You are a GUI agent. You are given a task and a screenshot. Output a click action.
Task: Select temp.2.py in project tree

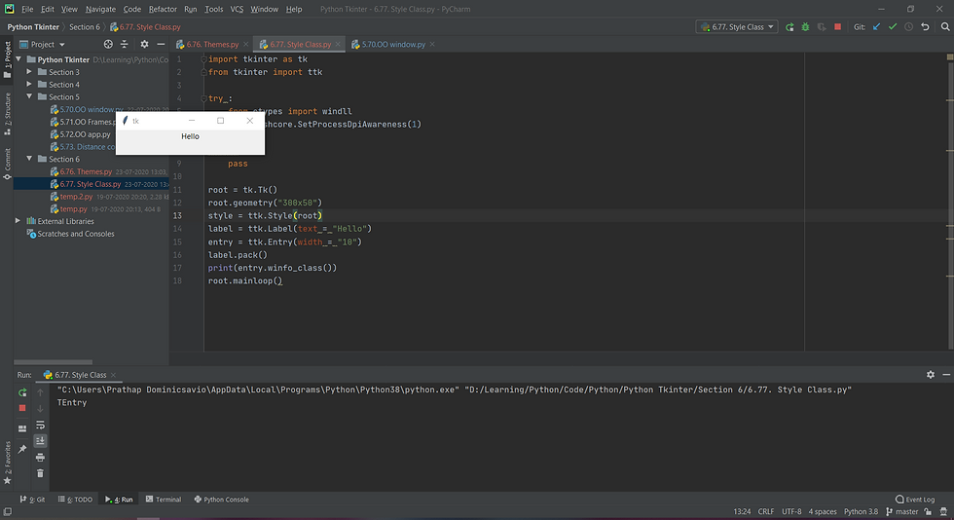[x=76, y=197]
